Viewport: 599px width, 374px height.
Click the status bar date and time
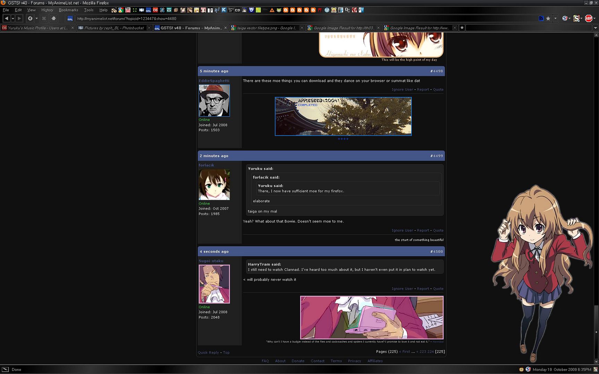click(x=562, y=369)
